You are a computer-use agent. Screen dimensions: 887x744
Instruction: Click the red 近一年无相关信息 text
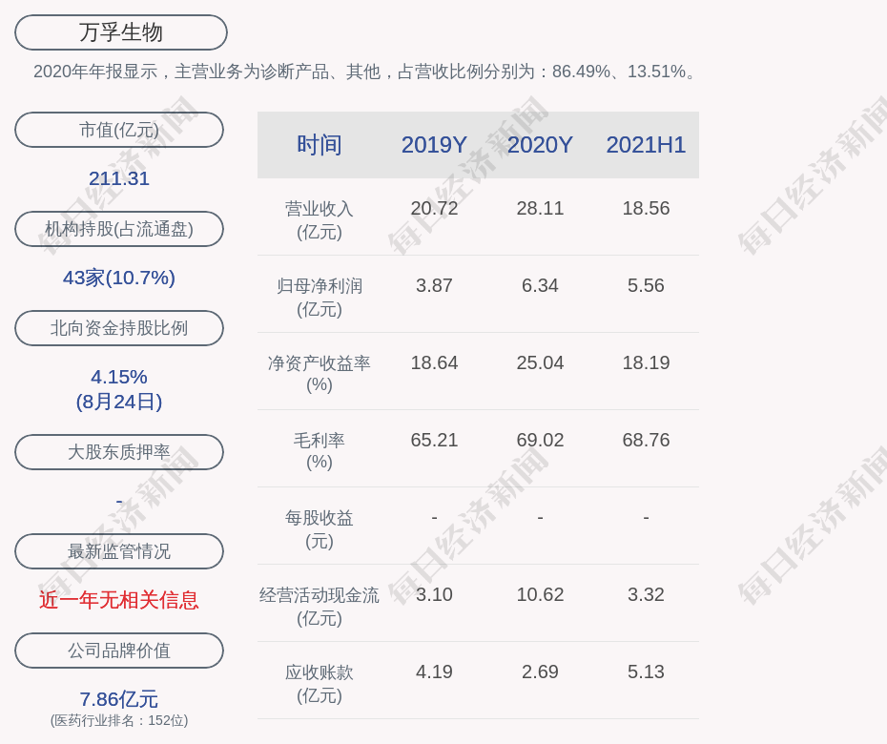[119, 600]
